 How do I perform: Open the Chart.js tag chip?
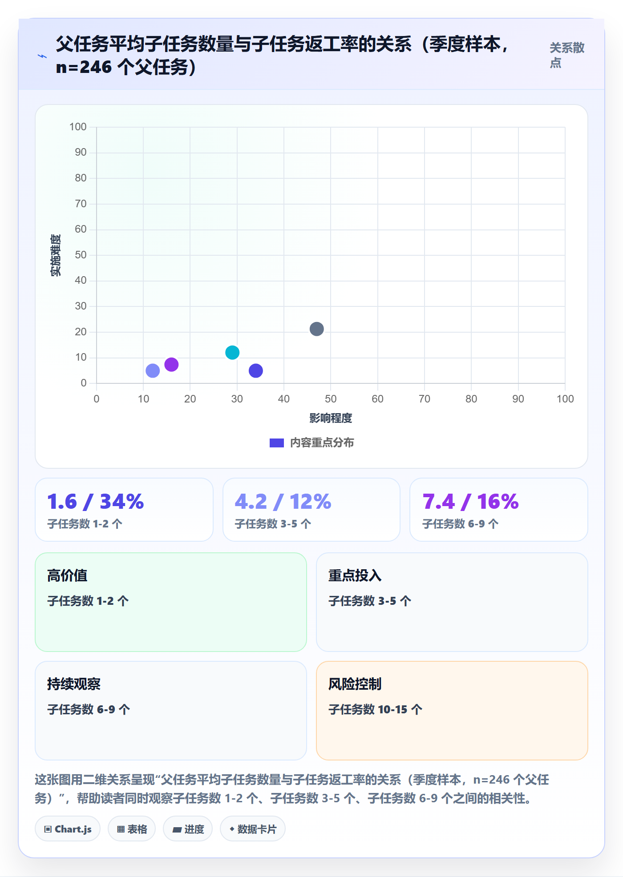click(68, 829)
